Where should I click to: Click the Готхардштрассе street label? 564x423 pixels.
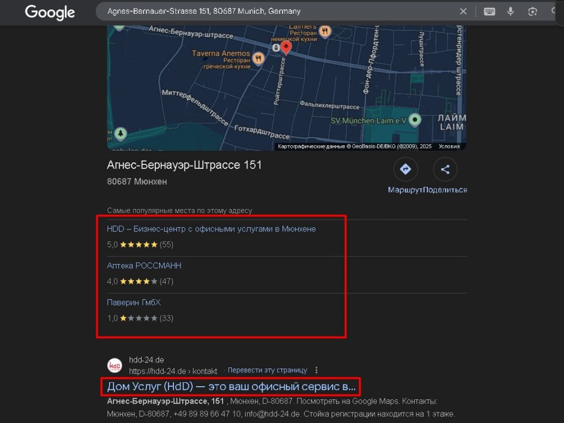(262, 132)
